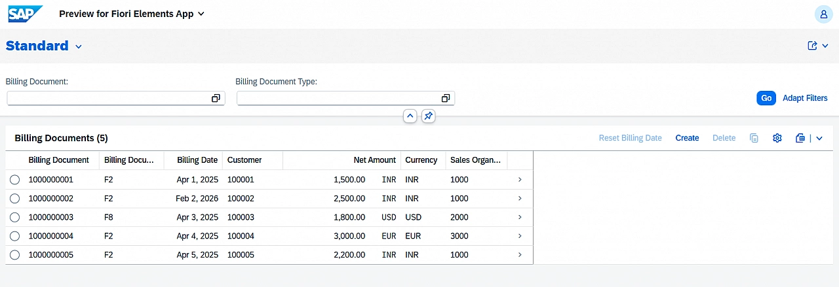This screenshot has width=839, height=287.
Task: Click the Billing Date column header
Action: click(x=197, y=160)
